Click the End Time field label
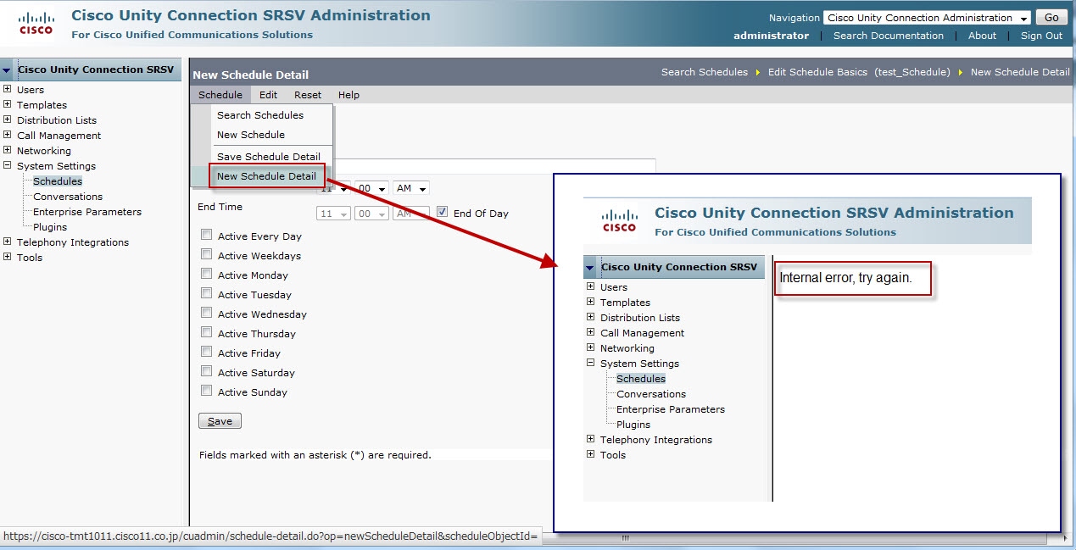The image size is (1076, 550). click(220, 207)
